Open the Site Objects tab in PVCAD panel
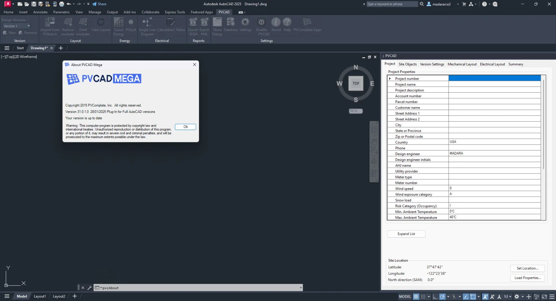 407,64
